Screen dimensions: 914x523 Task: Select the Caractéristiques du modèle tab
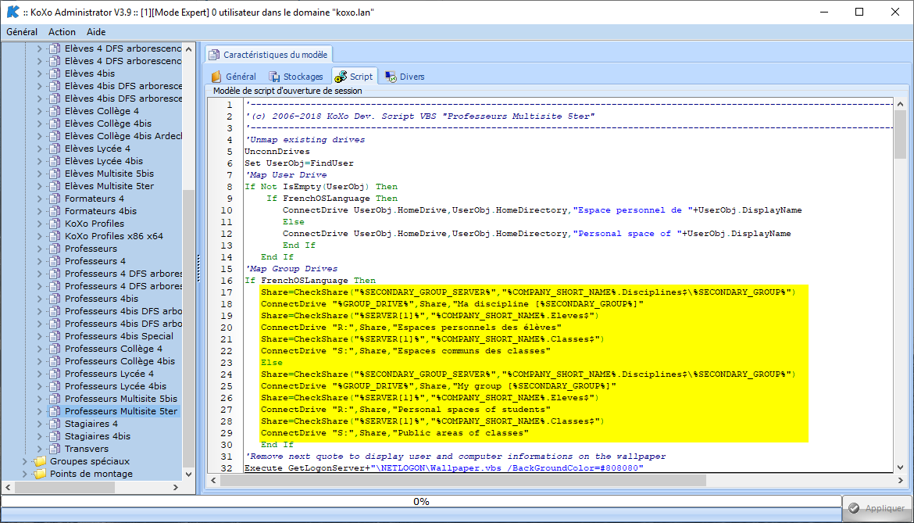(269, 54)
